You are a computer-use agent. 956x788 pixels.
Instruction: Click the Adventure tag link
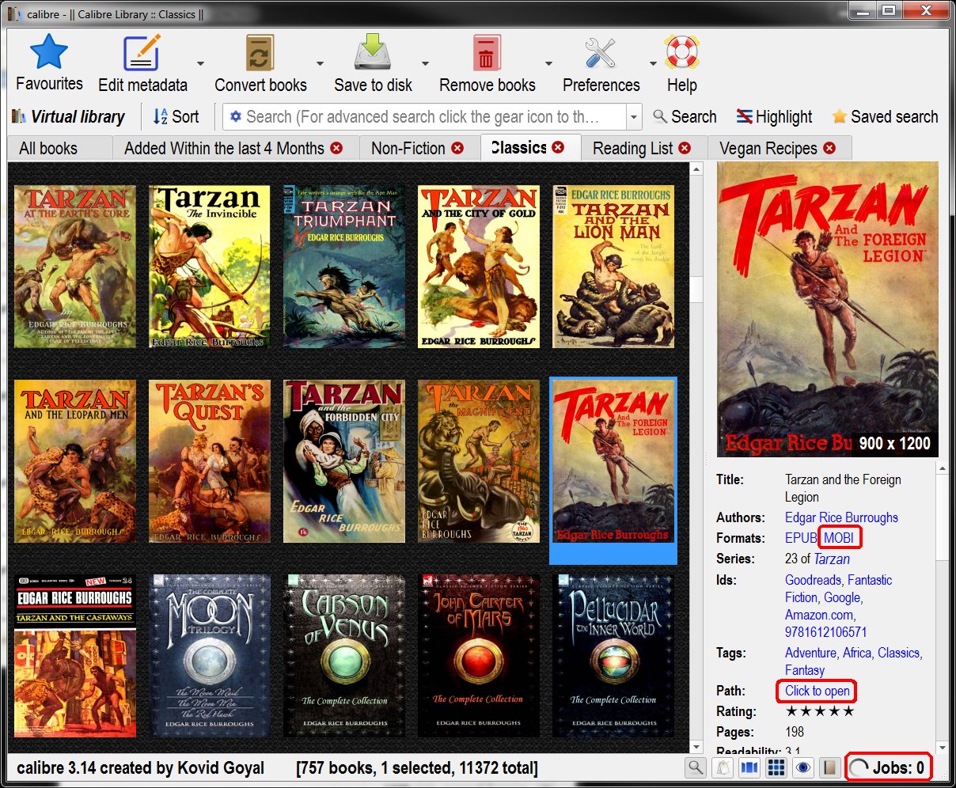pos(810,653)
